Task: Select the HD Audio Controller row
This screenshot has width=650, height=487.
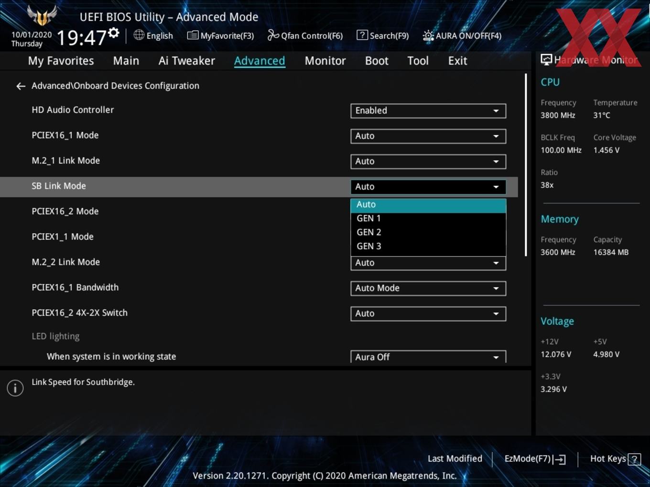Action: coord(259,111)
